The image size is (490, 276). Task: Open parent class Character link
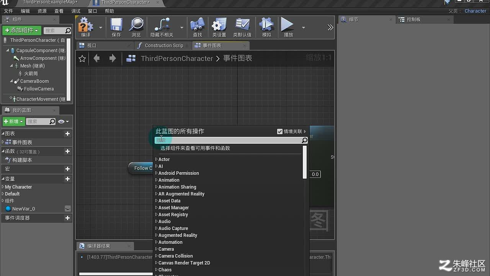pyautogui.click(x=475, y=11)
